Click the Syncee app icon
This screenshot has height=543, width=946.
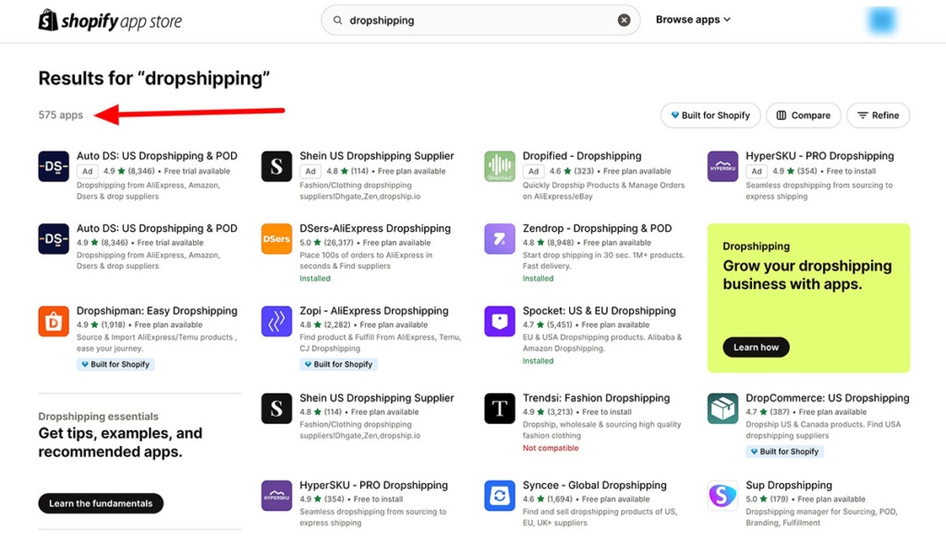point(499,496)
